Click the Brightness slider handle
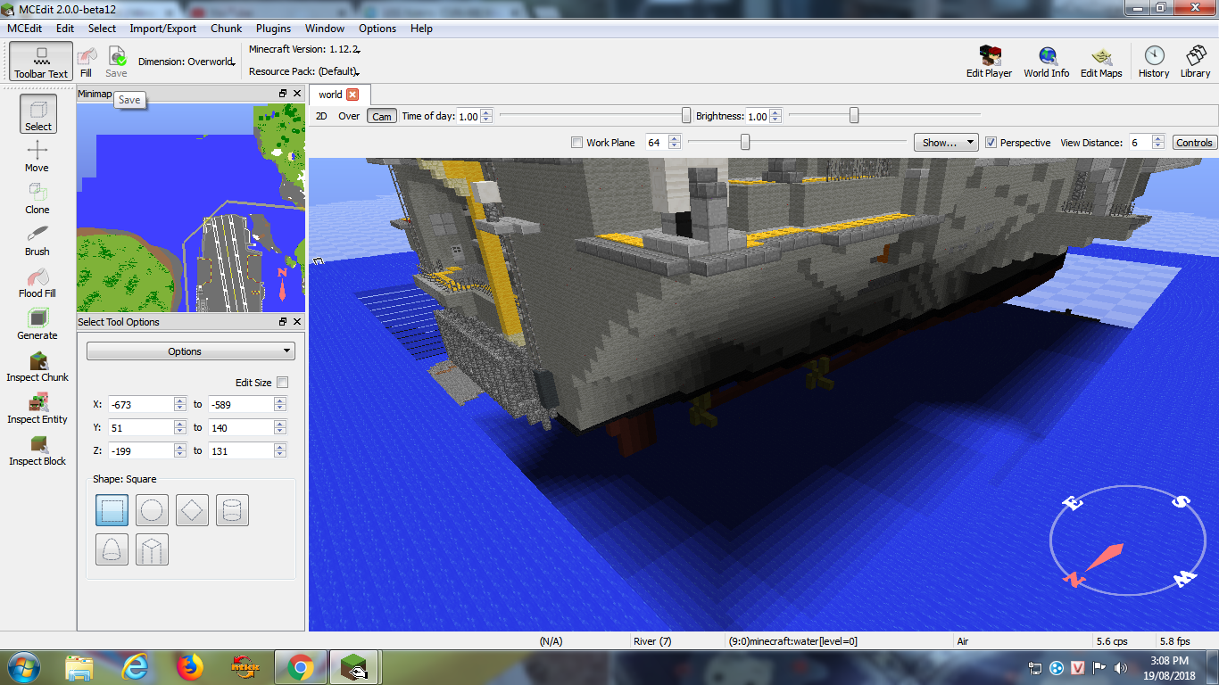1219x685 pixels. click(854, 115)
